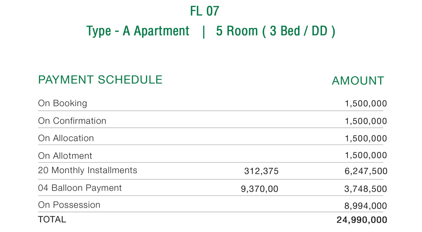Select the 9,370,00 balloon payment value
422x232 pixels.
tap(260, 189)
